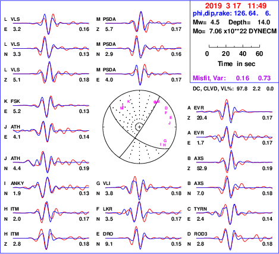Click the DRO N waveform trace
The width and height of the screenshot is (279, 254).
(143, 237)
